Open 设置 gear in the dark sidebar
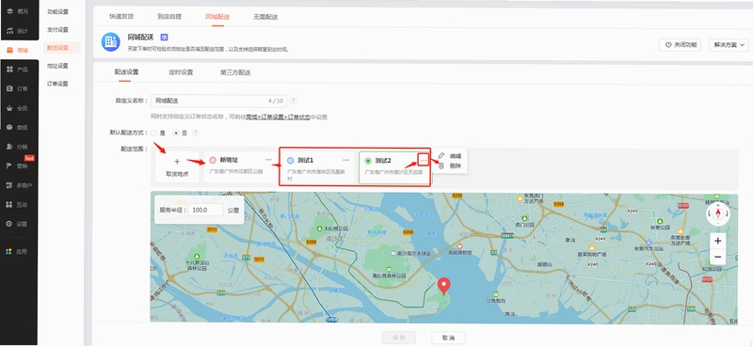This screenshot has width=753, height=347. point(18,224)
